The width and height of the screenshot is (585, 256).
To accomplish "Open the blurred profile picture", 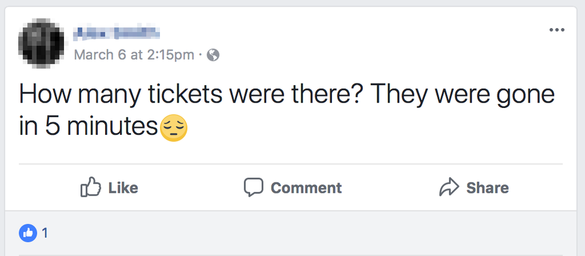I will click(41, 41).
